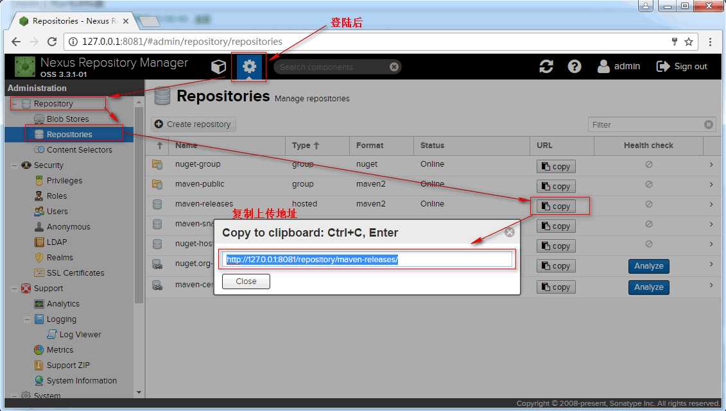Viewport: 726px width, 411px height.
Task: Open Roles under Security
Action: 56,196
